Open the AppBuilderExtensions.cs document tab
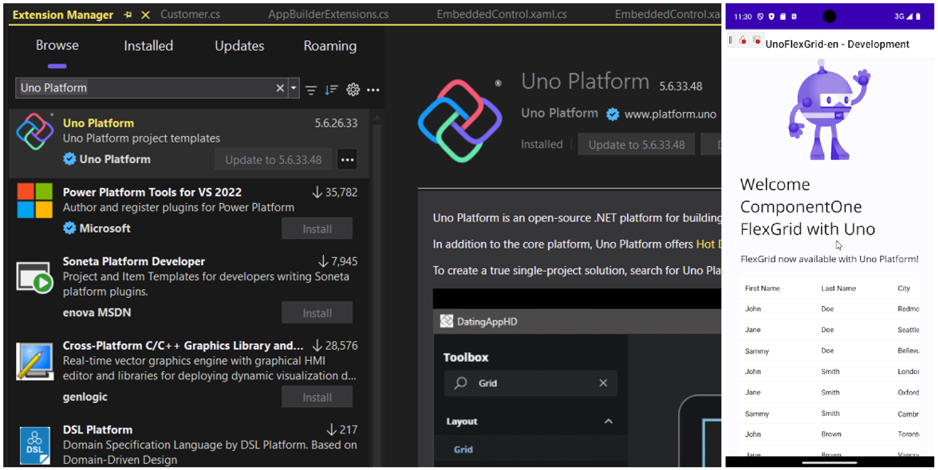The image size is (938, 470). tap(328, 14)
